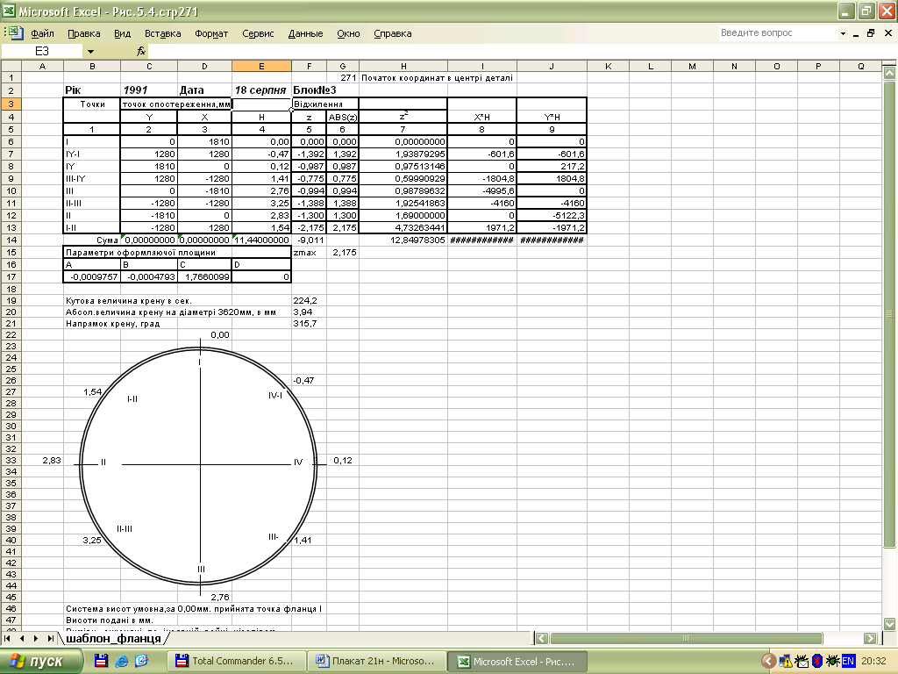
Task: Click the Microsoft Excel taskbar button
Action: 516,661
